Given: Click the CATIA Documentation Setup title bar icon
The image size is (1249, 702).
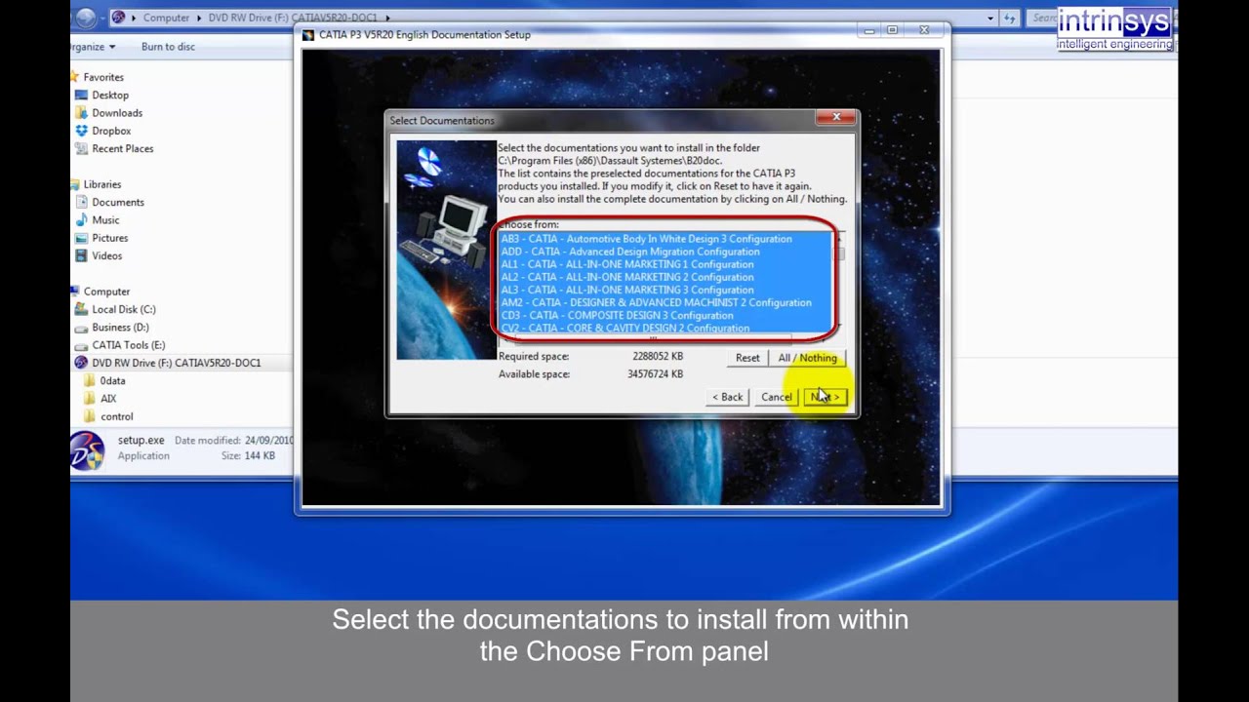Looking at the screenshot, I should [x=308, y=35].
